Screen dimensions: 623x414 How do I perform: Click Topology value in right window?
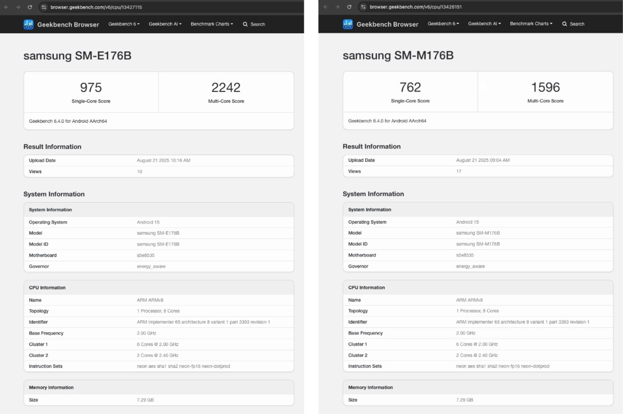(x=478, y=311)
